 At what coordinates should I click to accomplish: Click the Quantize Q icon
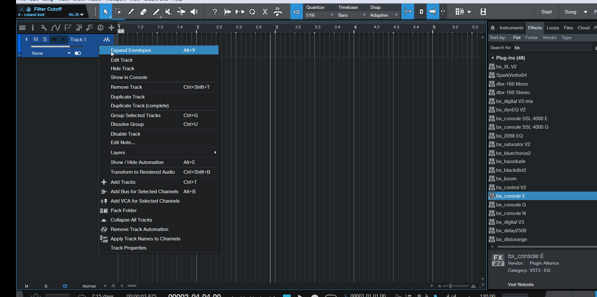click(x=252, y=12)
